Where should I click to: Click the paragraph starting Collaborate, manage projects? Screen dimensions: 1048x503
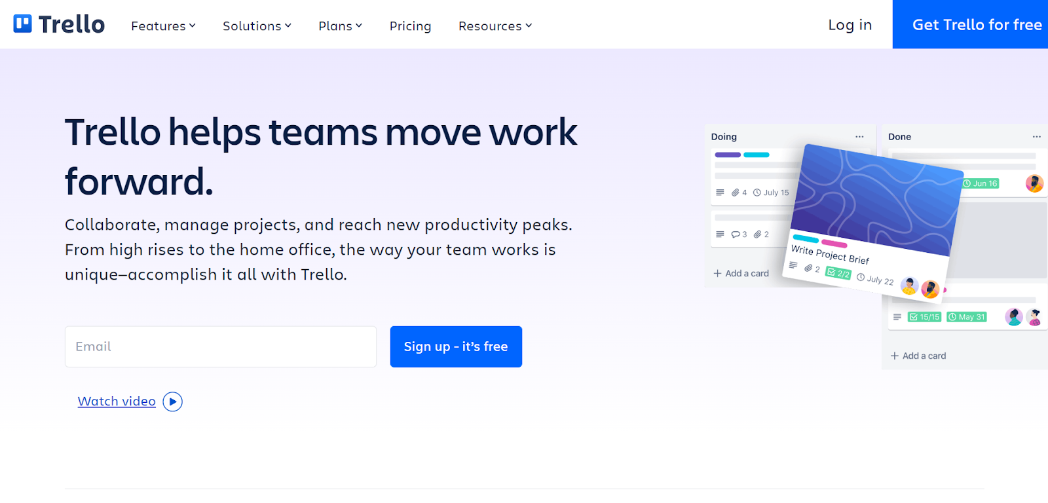[318, 250]
